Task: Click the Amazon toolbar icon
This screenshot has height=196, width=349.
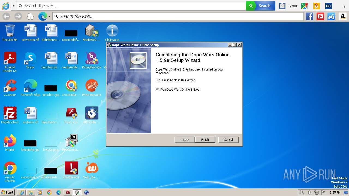Action: pos(343,16)
